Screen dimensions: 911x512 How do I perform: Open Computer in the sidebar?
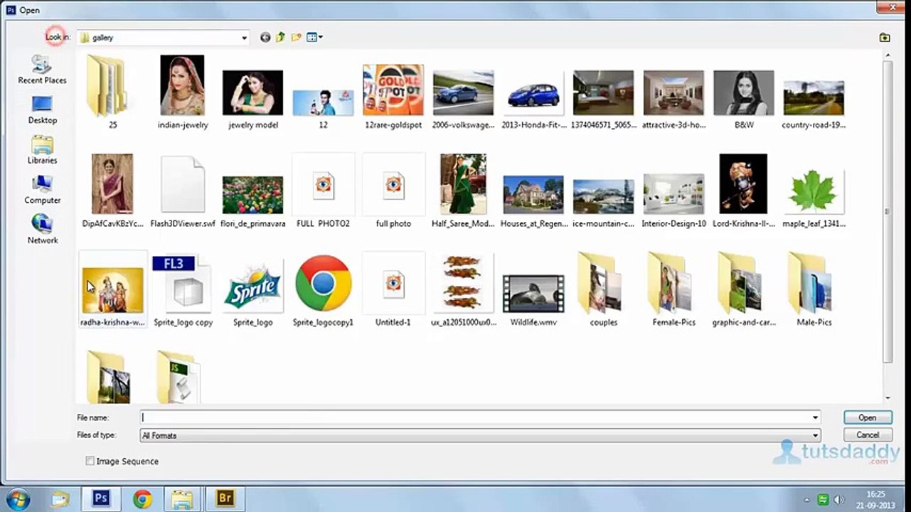42,189
